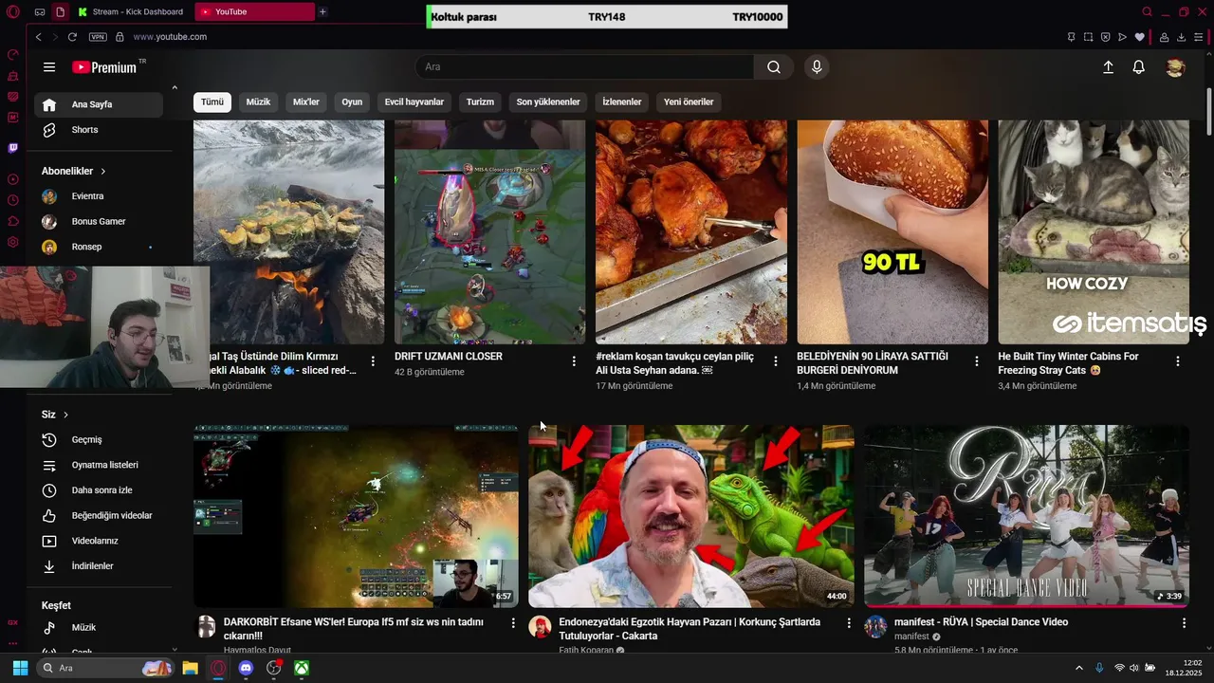Reload the page with refresh icon
This screenshot has width=1214, height=683.
(72, 37)
